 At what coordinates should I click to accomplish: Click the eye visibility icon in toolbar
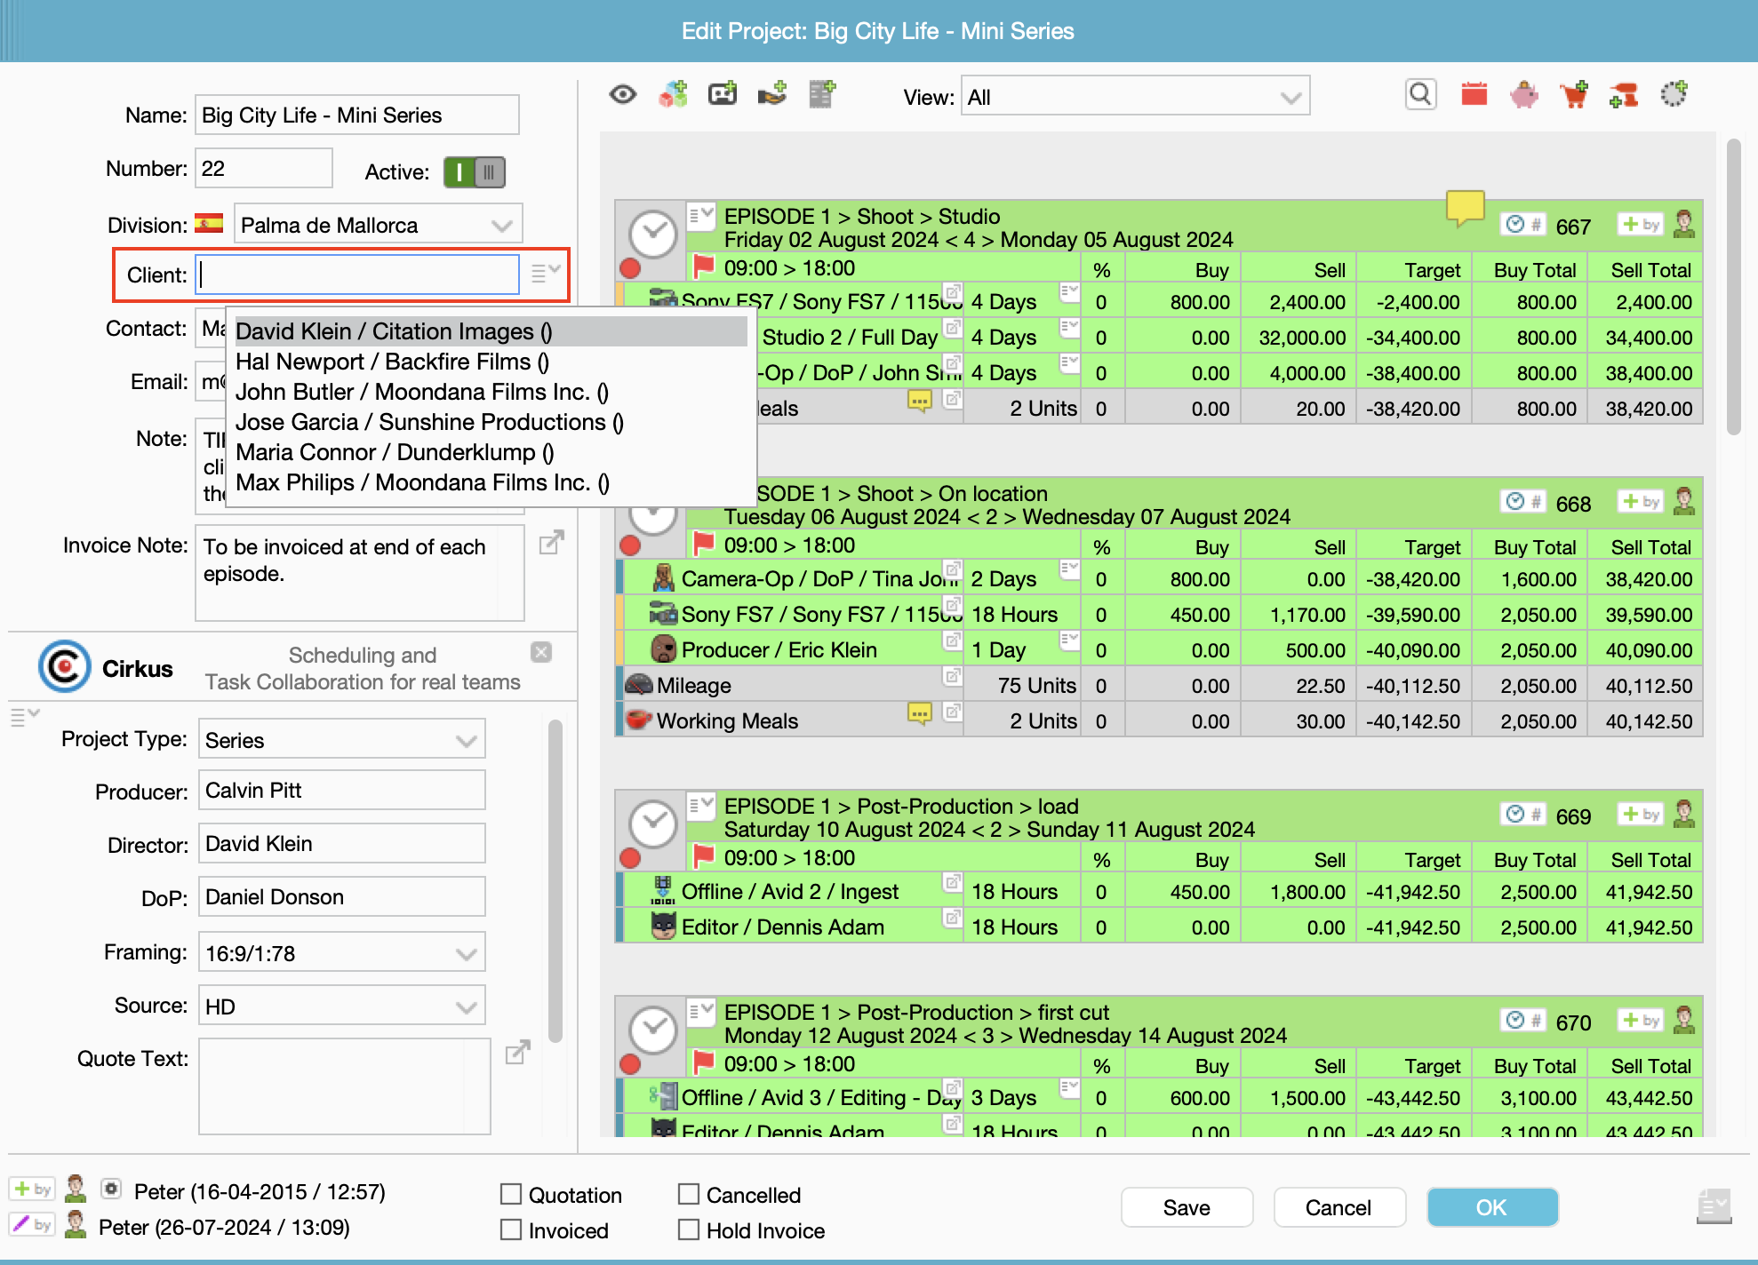pos(623,94)
